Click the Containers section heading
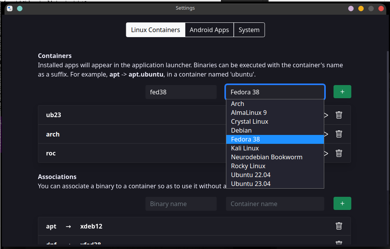390x249 pixels. (x=55, y=56)
